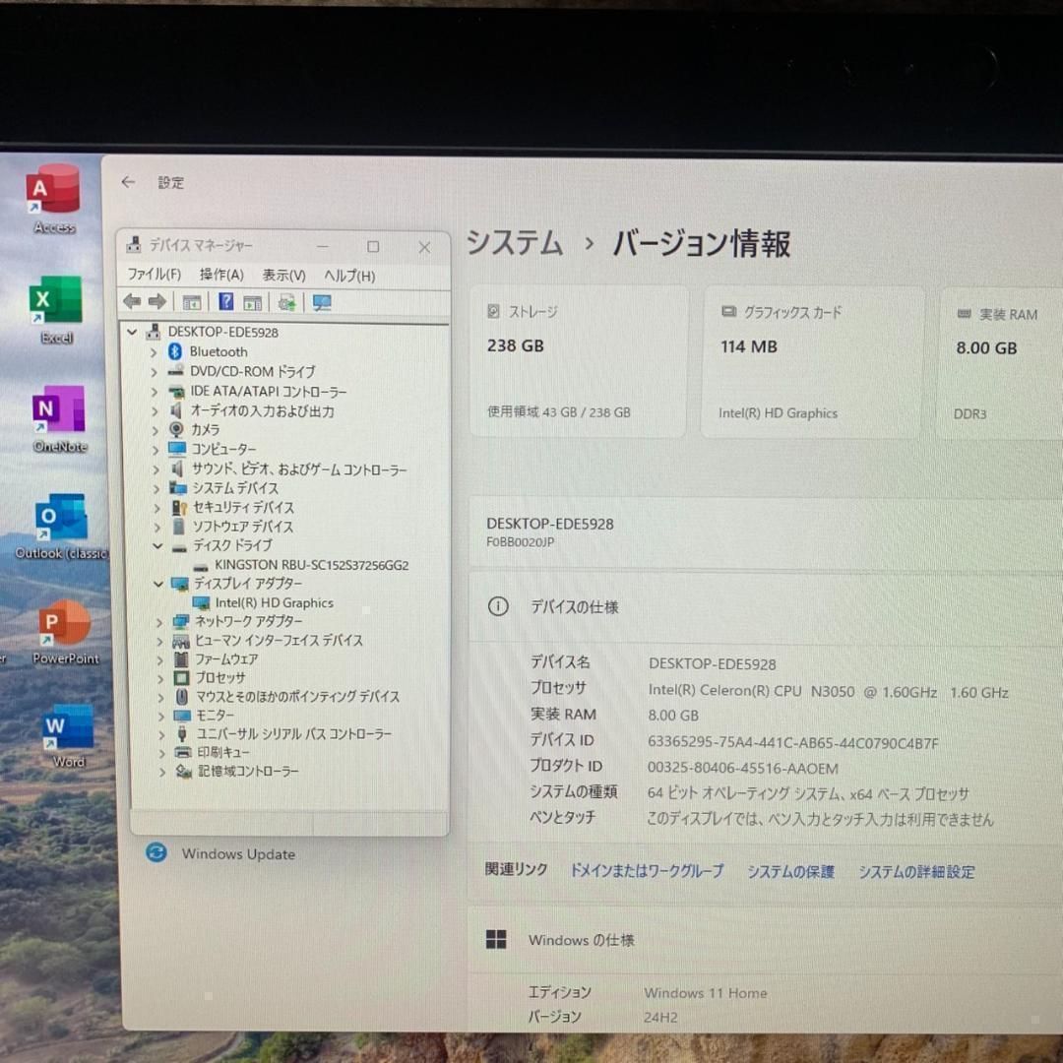Click the ストレージ 238 GB card
Screen dimensions: 1063x1063
tap(579, 361)
